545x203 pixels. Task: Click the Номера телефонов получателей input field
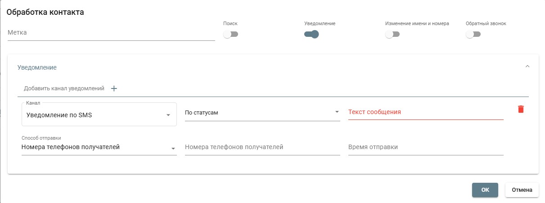tap(262, 147)
